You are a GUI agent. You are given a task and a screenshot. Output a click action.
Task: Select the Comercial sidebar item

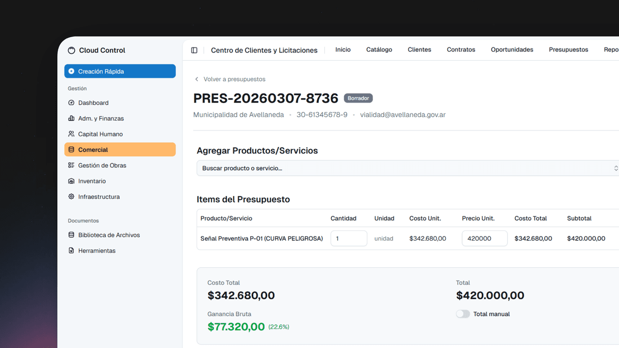pos(120,150)
